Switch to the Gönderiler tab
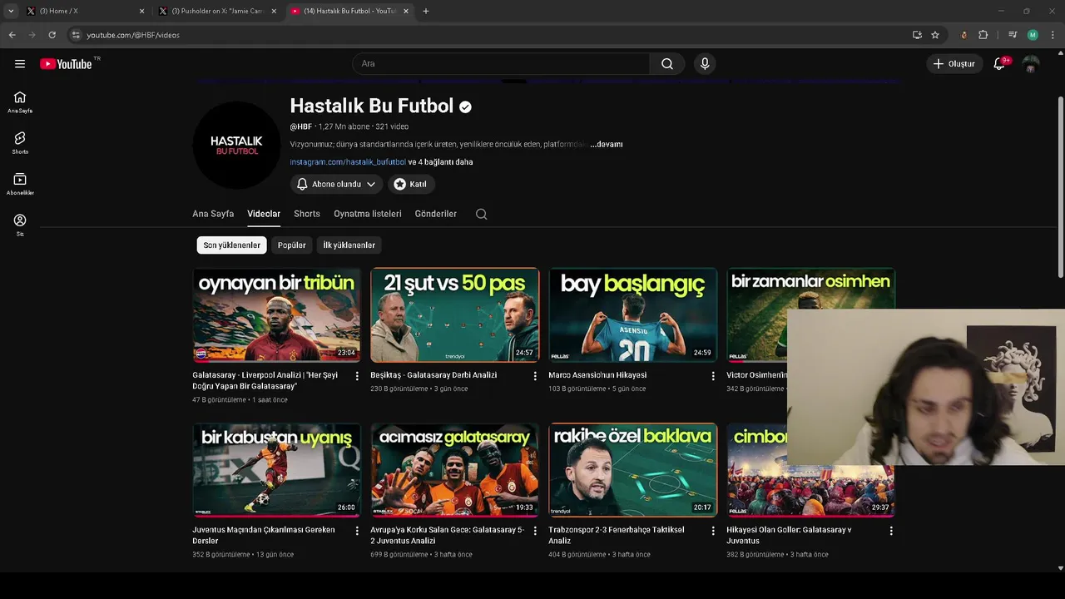Viewport: 1065px width, 599px height. point(436,214)
